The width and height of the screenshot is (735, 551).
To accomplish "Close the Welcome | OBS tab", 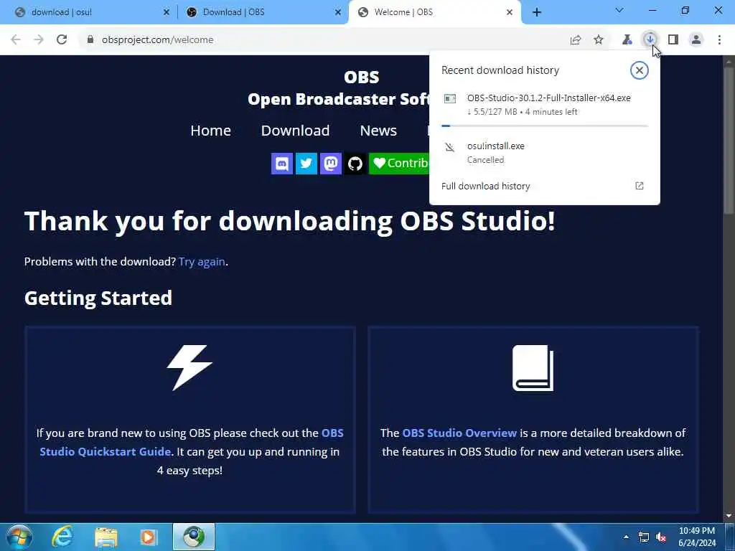I will pos(510,12).
